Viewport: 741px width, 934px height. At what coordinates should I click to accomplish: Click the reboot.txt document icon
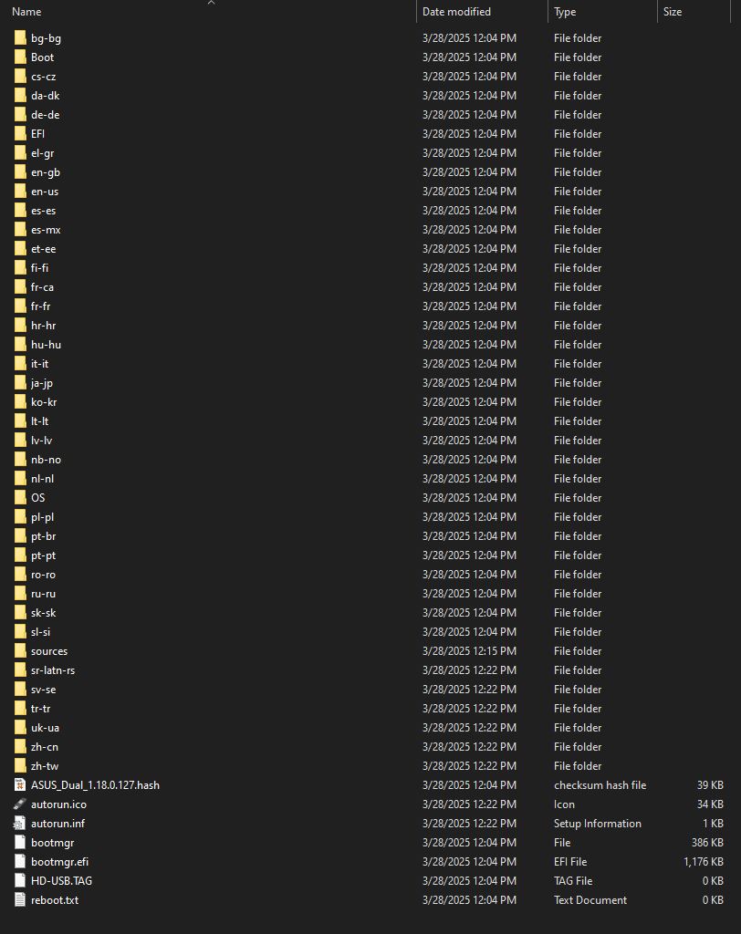(21, 900)
